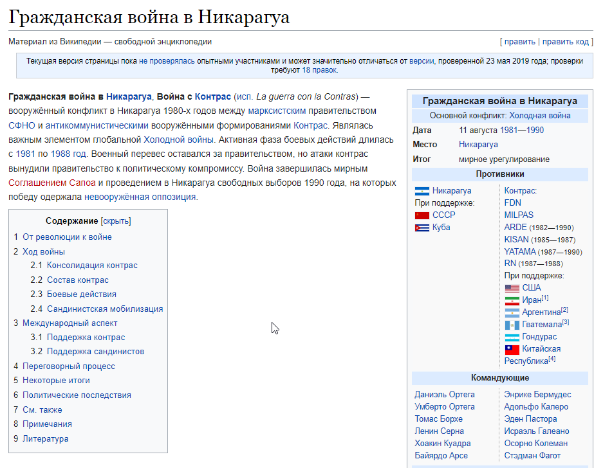Jump to subsection 'Боевые действия'
Screen dimensions: 594x468
82,294
